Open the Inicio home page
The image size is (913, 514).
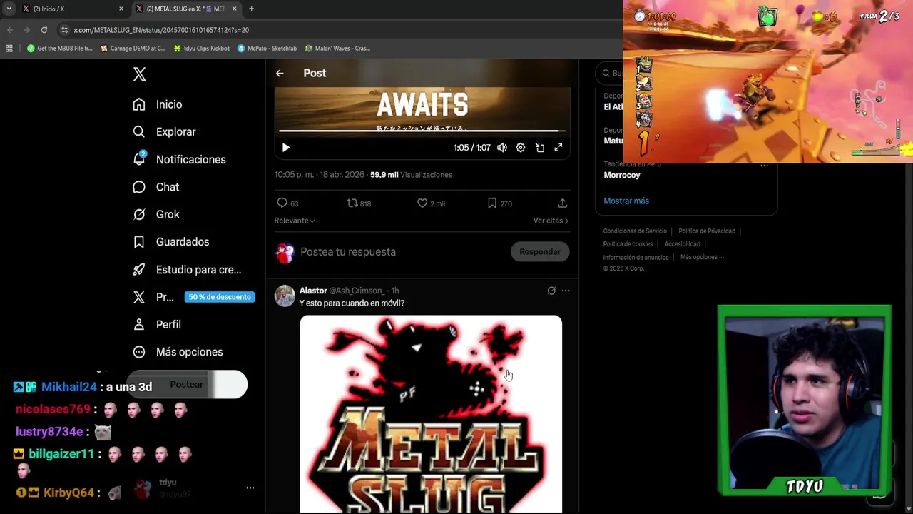pyautogui.click(x=157, y=104)
